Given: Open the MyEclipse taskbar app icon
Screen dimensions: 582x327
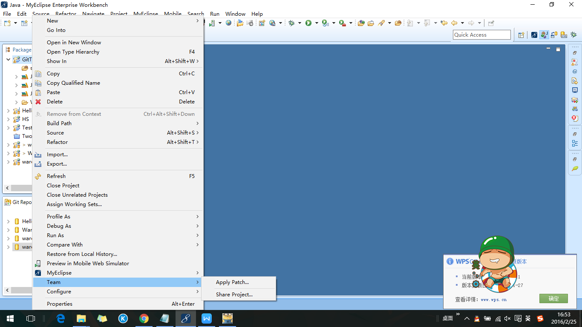Looking at the screenshot, I should pos(186,318).
